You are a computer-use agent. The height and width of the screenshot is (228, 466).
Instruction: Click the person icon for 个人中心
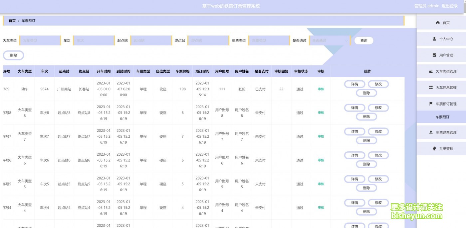[434, 39]
